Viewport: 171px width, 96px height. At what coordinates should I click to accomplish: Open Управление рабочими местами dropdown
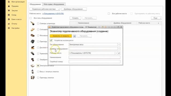[x=45, y=9]
